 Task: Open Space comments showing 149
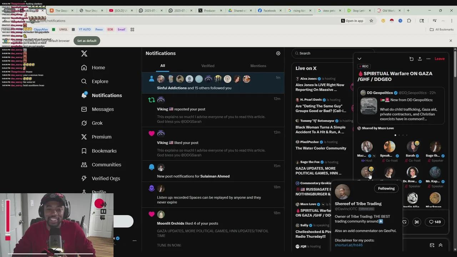coord(435,222)
